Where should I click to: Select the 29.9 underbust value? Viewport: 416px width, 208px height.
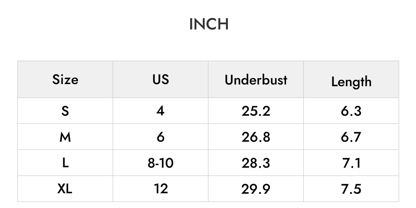click(256, 188)
